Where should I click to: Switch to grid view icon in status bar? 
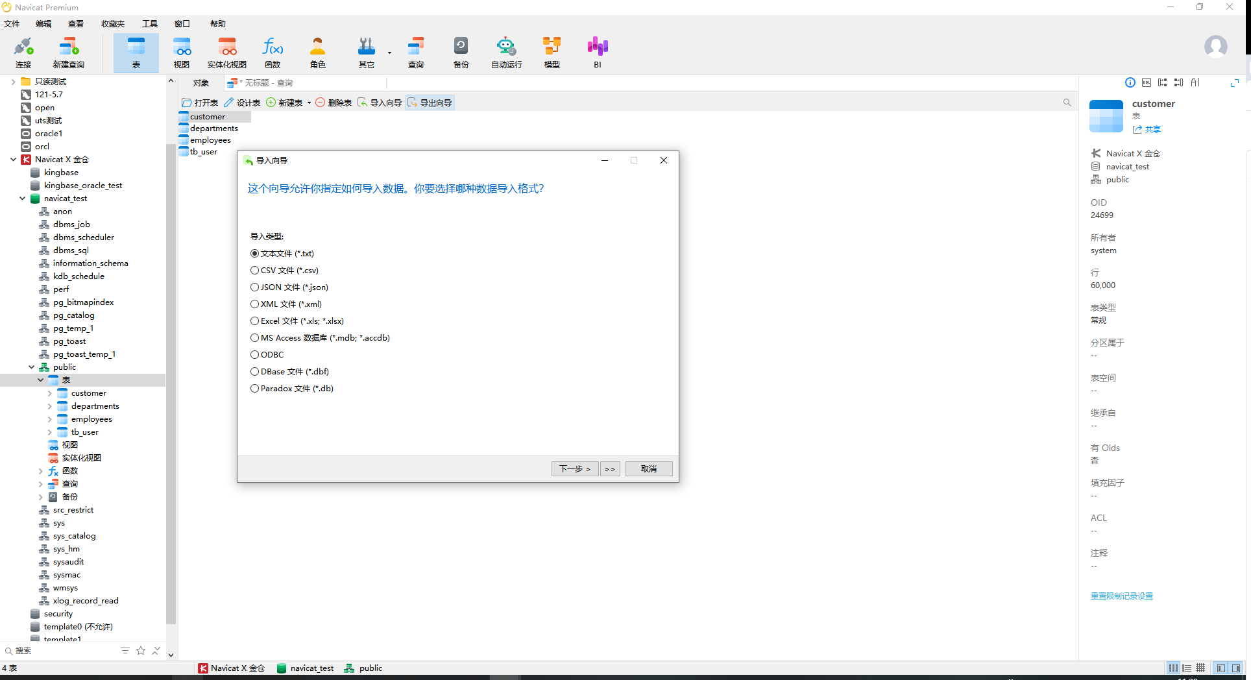coord(1200,668)
